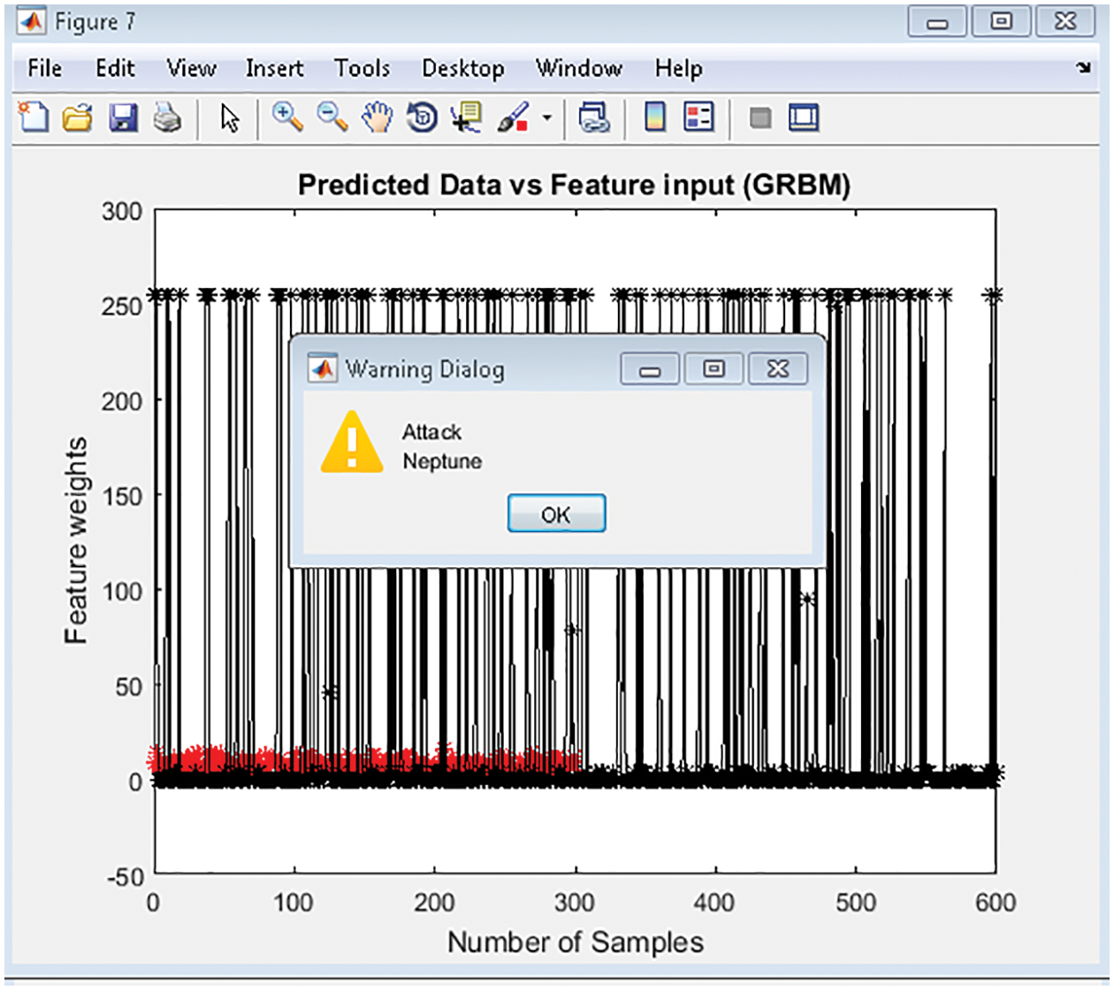Close the Warning Dialog window

pyautogui.click(x=777, y=369)
